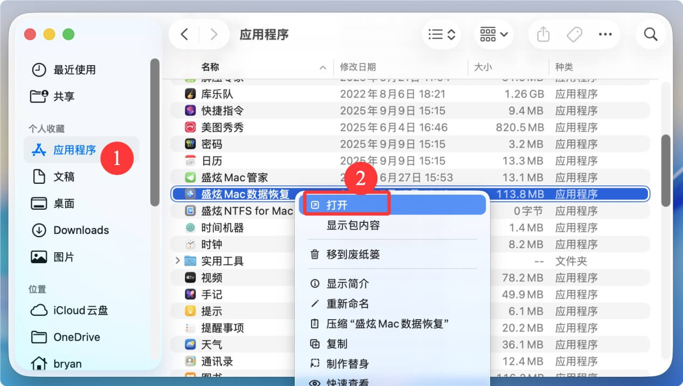The image size is (683, 386).
Task: Open the group-by dropdown in the toolbar
Action: coord(493,34)
